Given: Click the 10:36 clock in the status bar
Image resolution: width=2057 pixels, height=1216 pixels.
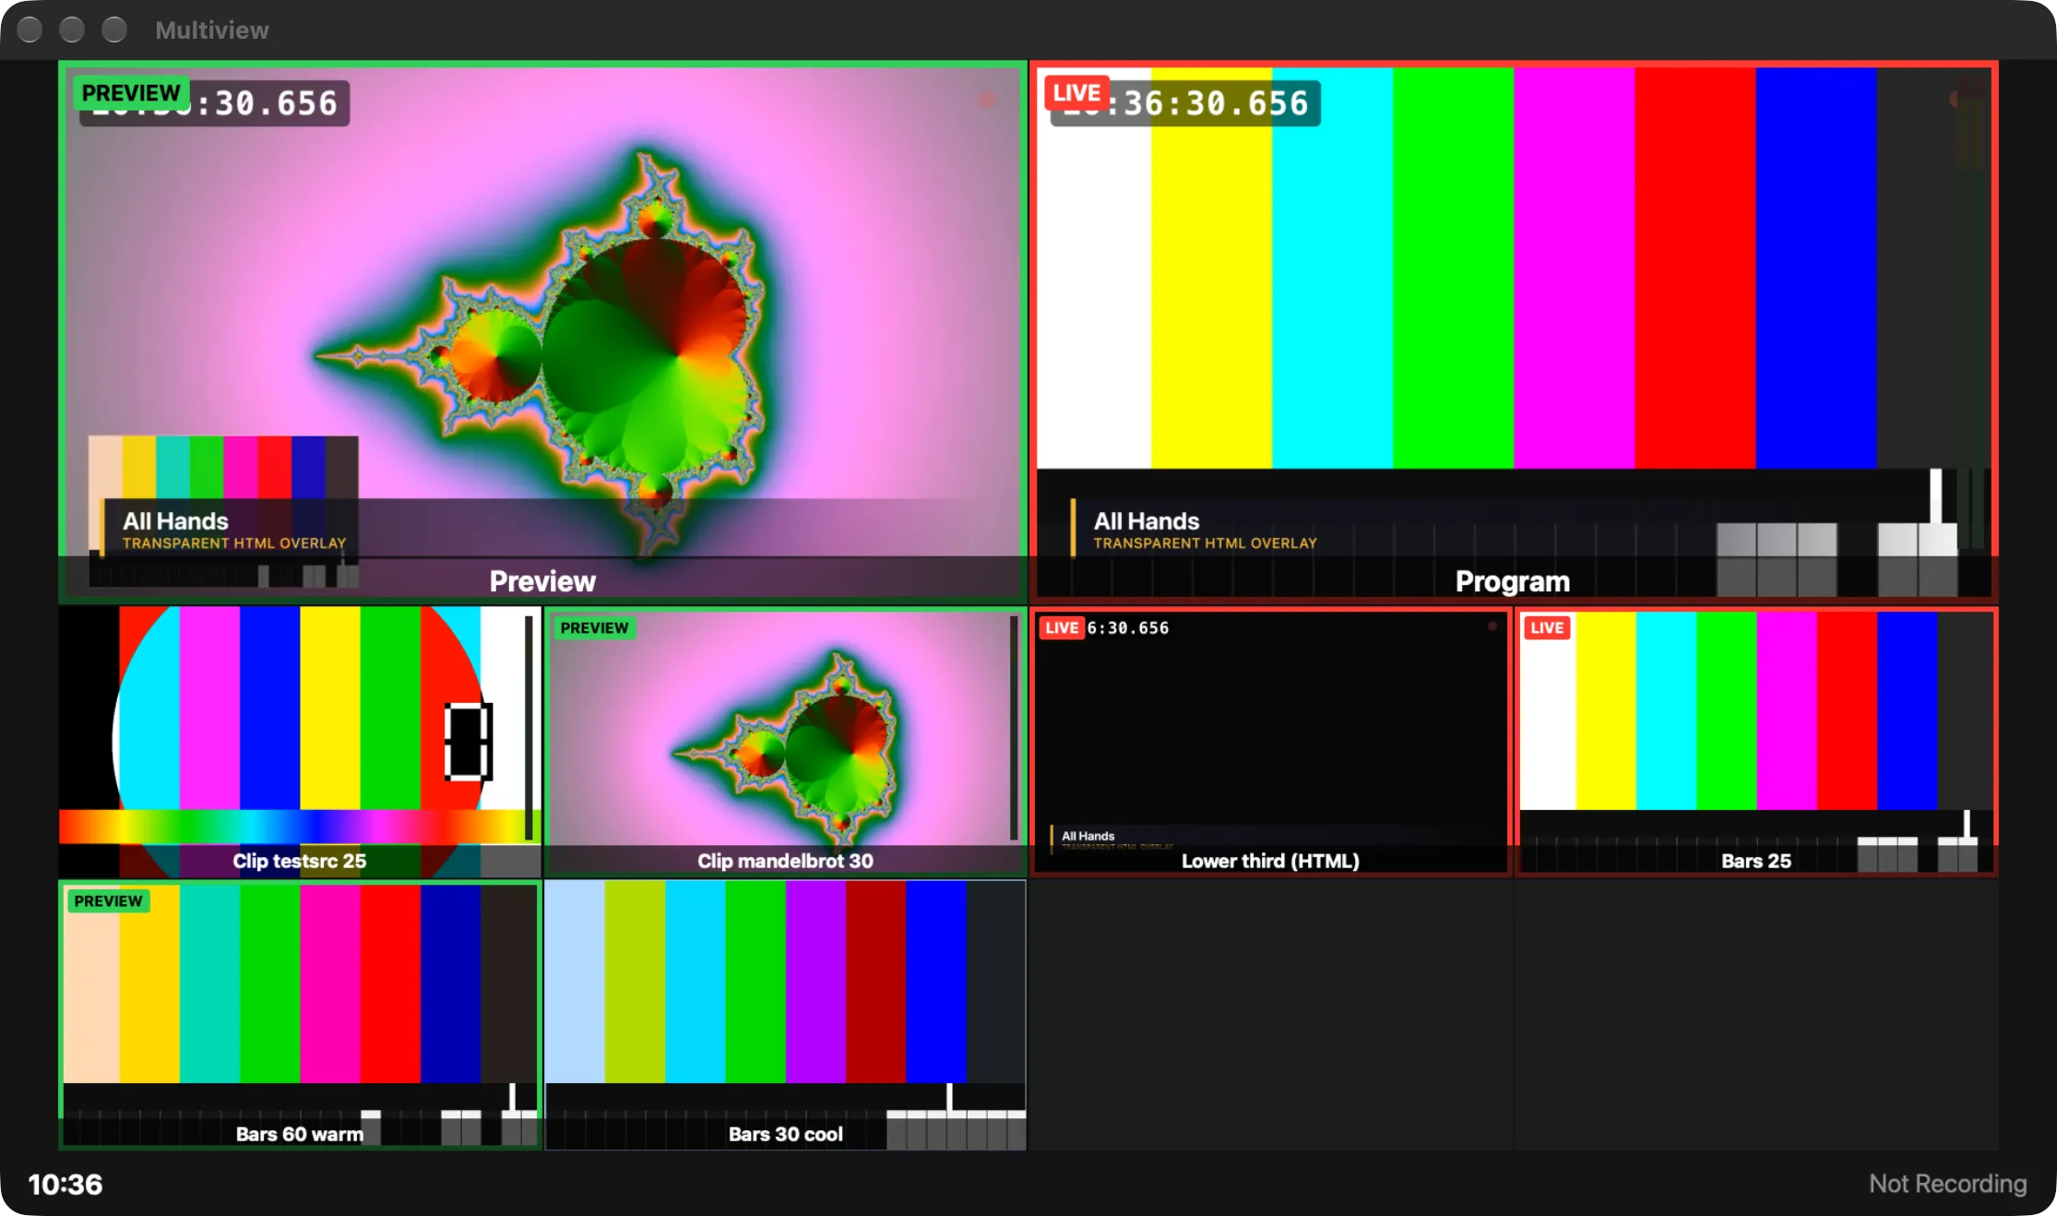Looking at the screenshot, I should point(65,1184).
